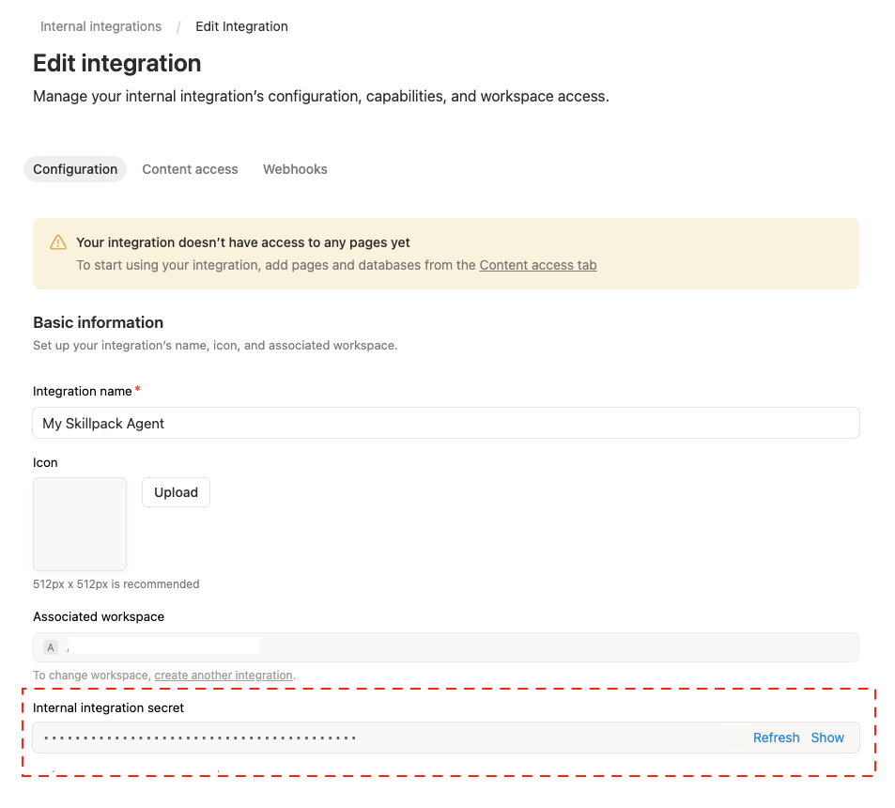Screen dimensions: 895x808
Task: Click the Integration name input field
Action: click(446, 423)
